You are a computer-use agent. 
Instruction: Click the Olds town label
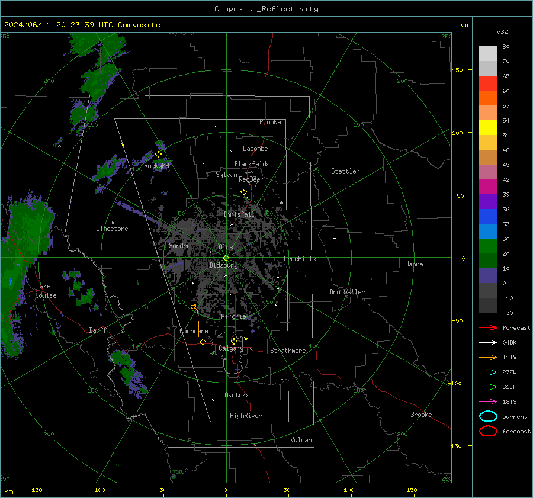(226, 247)
